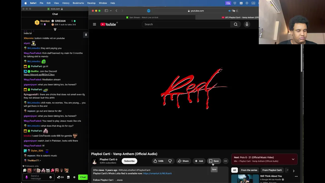Subscribe to Playboi Carti channel
The image size is (325, 183).
(x=129, y=161)
